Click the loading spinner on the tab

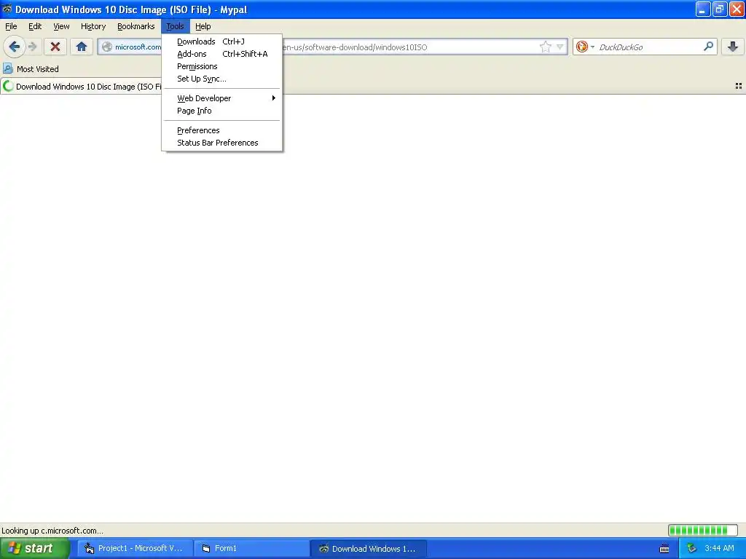7,86
